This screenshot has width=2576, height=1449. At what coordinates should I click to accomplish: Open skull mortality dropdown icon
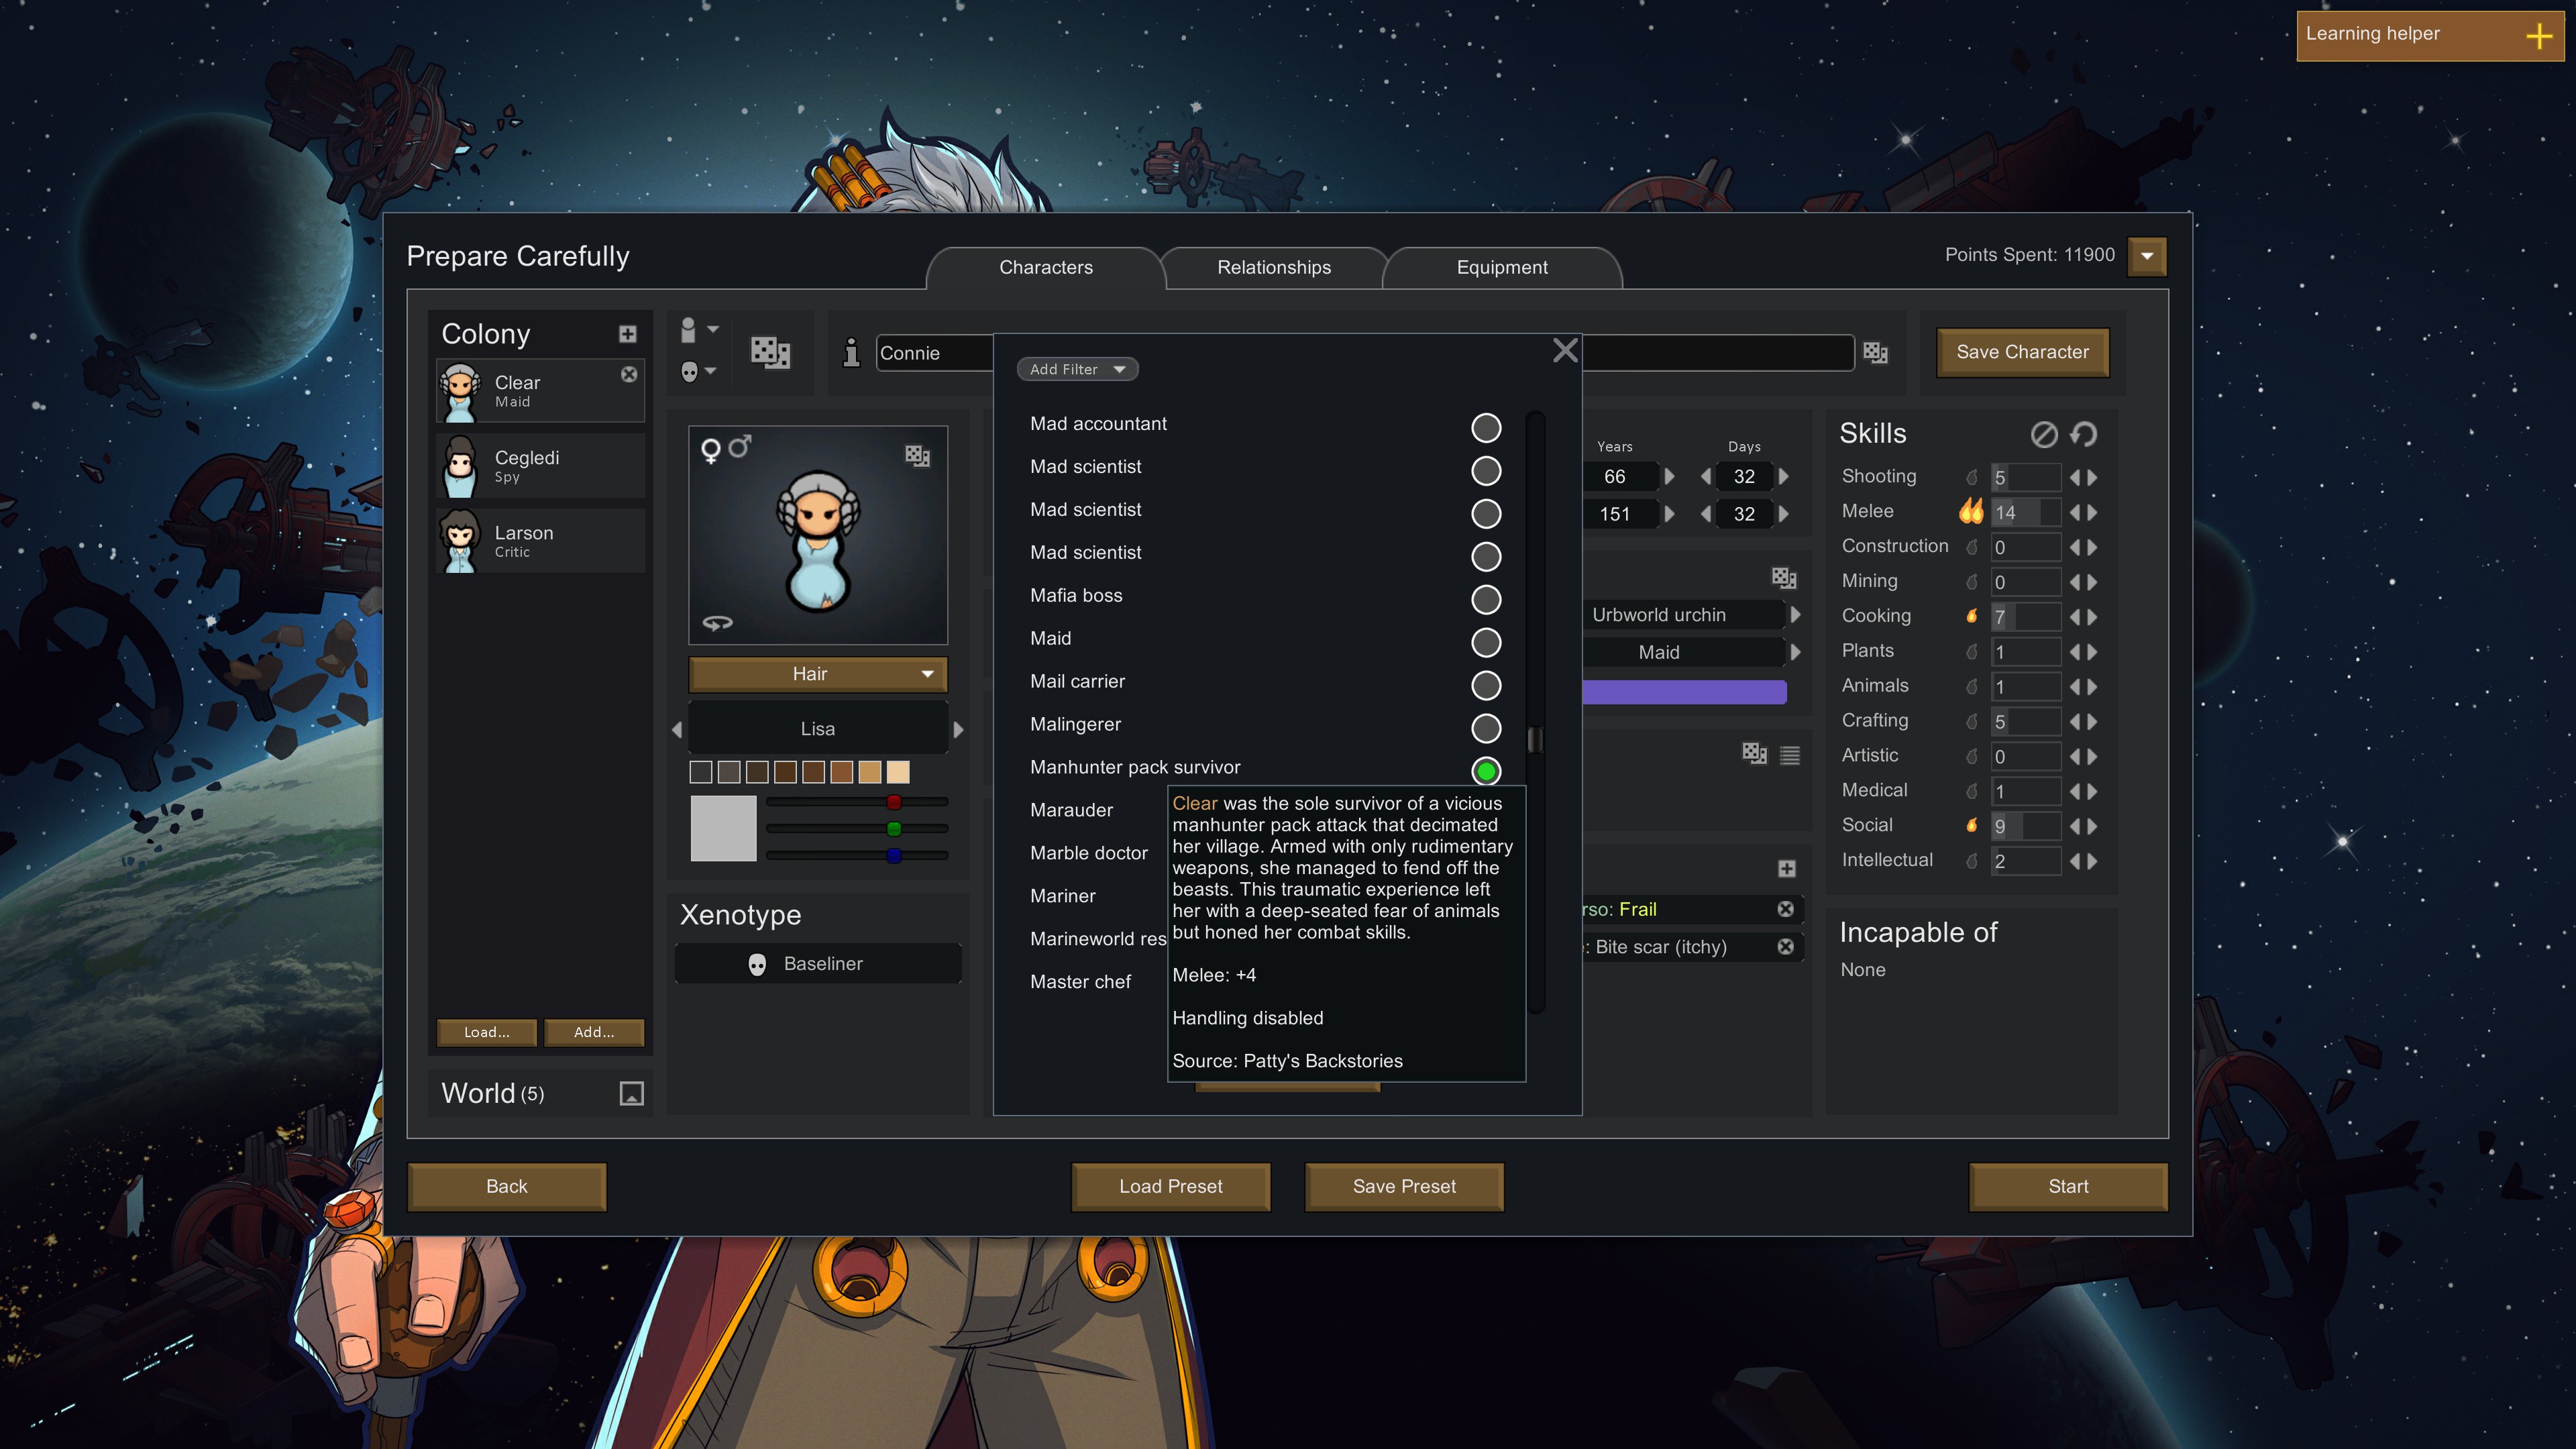[698, 372]
